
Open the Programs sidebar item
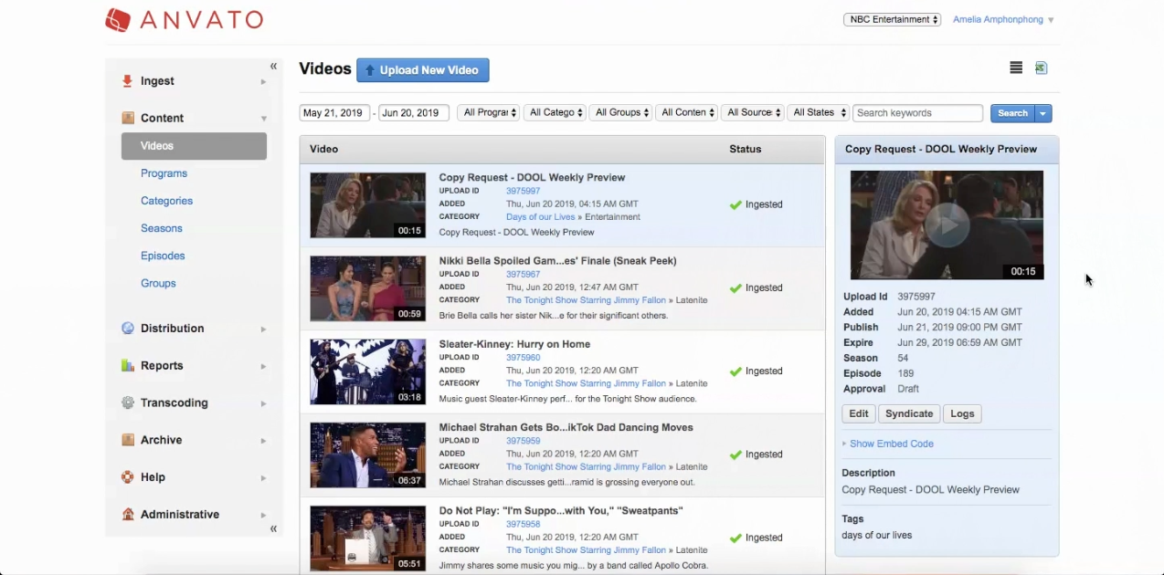pyautogui.click(x=164, y=173)
